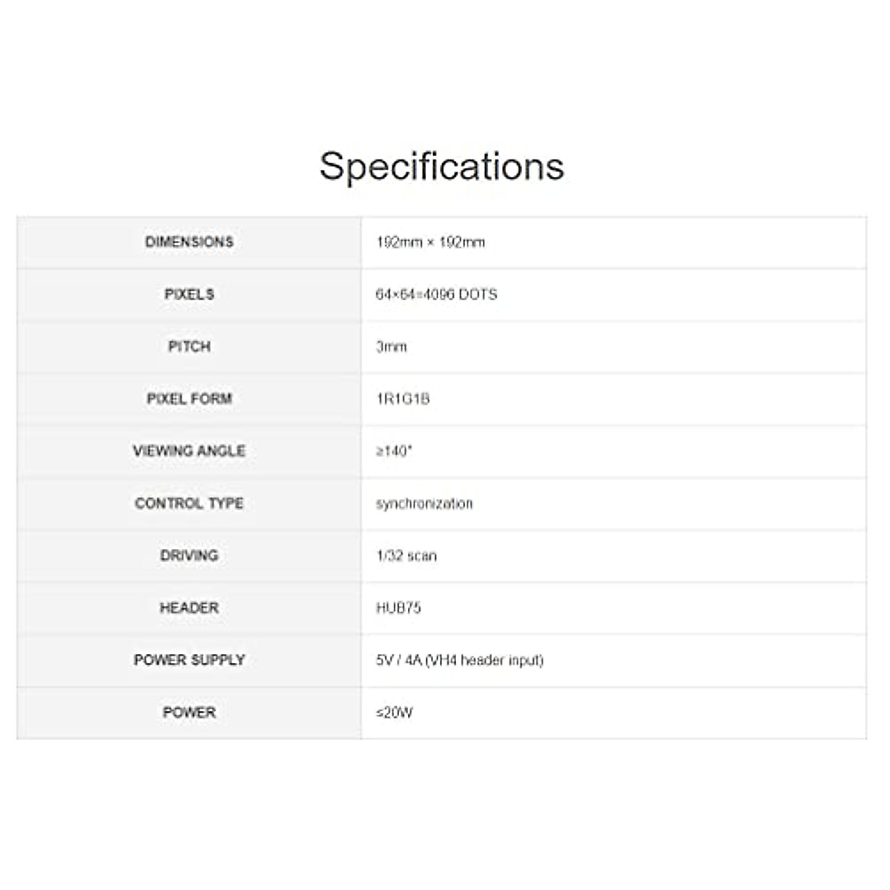Click the CONTROL TYPE row label

click(x=189, y=504)
